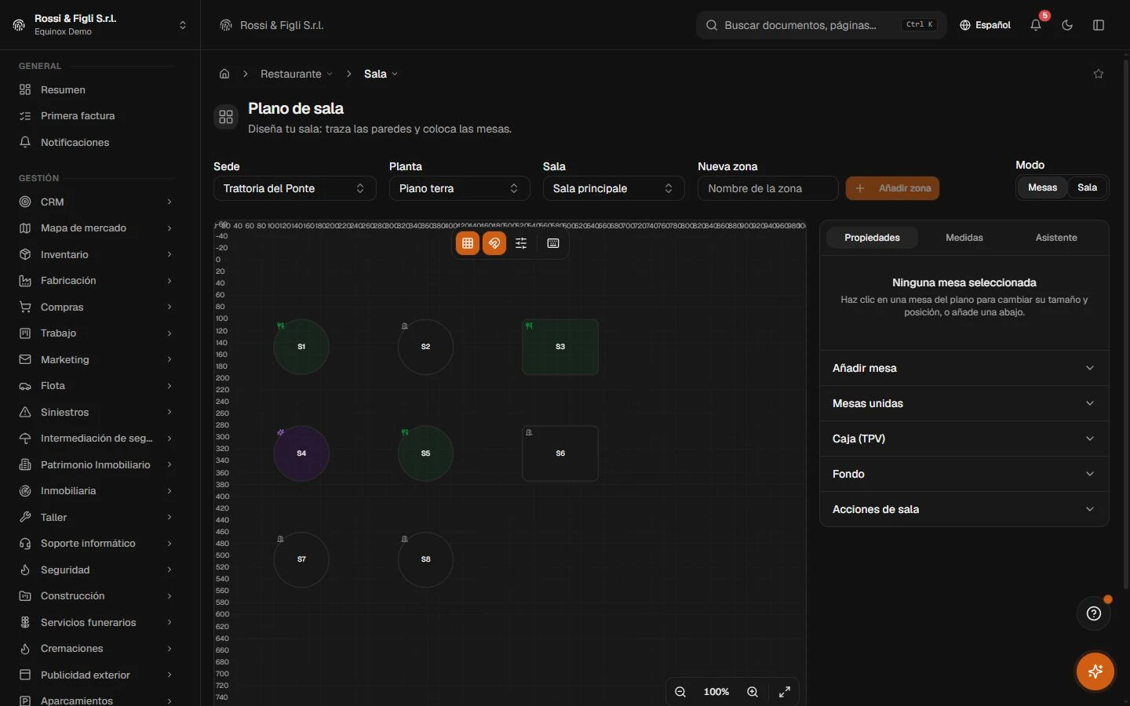Open Español language selector
This screenshot has height=706, width=1130.
[x=985, y=25]
